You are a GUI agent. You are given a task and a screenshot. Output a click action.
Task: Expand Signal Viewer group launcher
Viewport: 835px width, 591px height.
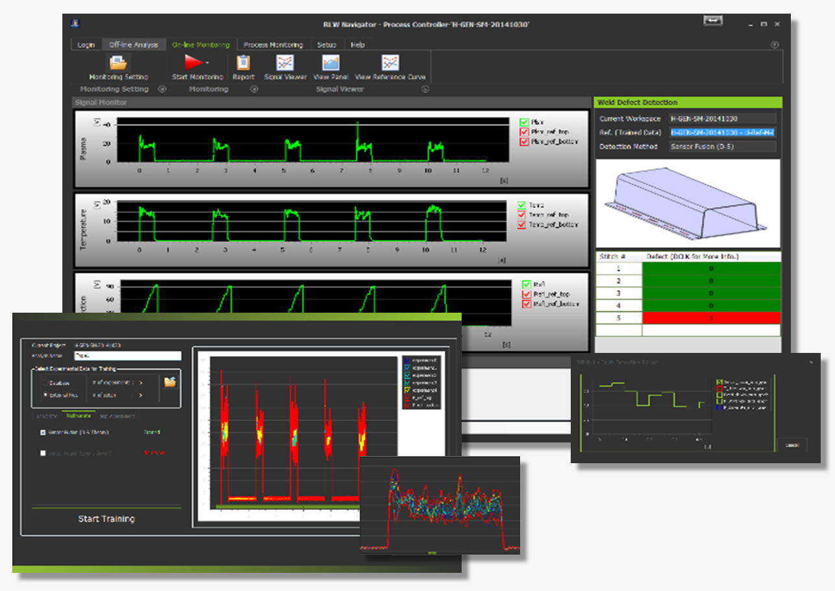point(425,90)
